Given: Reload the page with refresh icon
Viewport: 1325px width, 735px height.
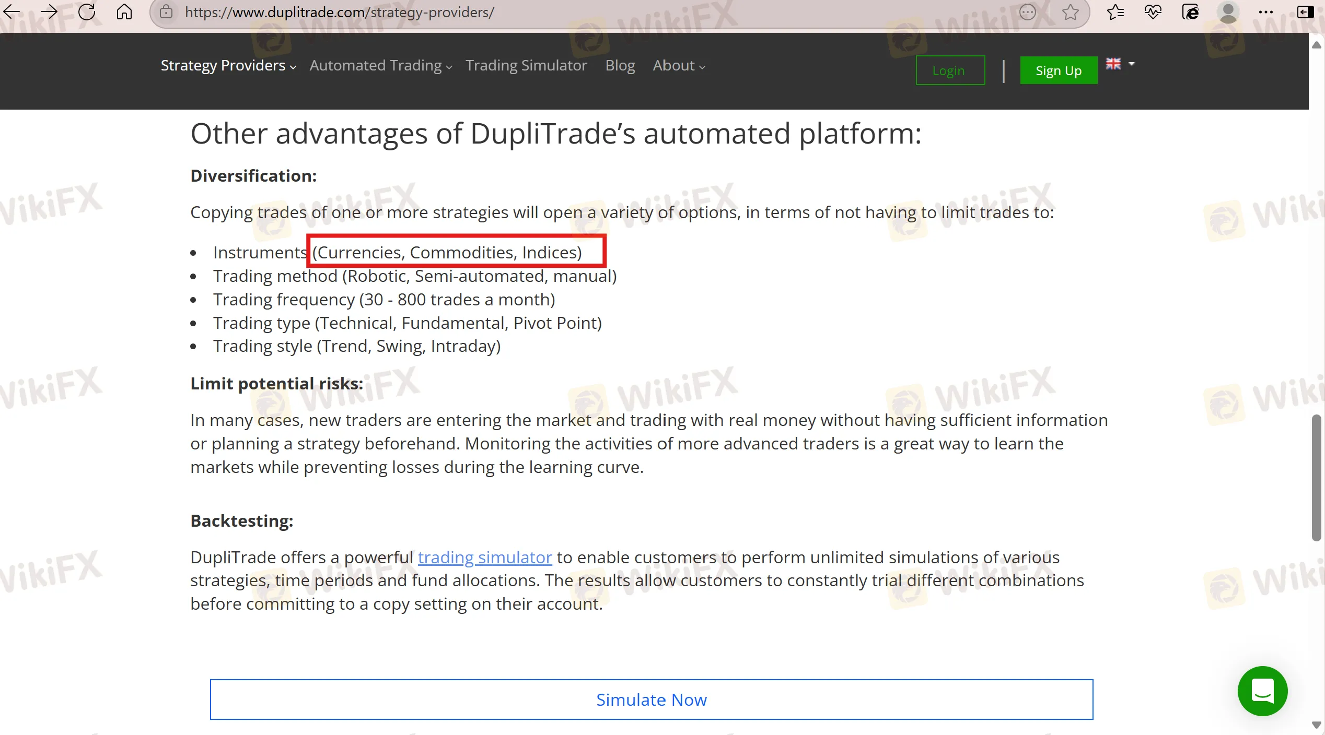Looking at the screenshot, I should pyautogui.click(x=87, y=11).
